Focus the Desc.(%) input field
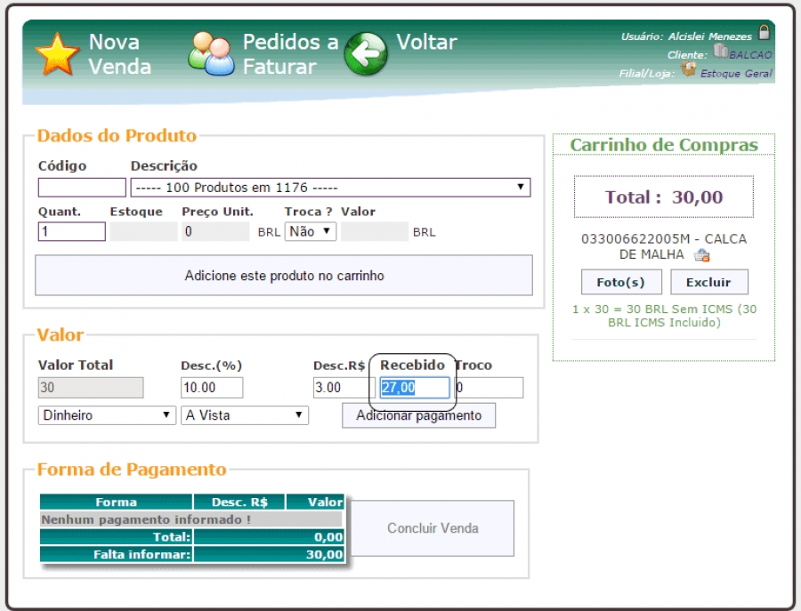 (212, 388)
